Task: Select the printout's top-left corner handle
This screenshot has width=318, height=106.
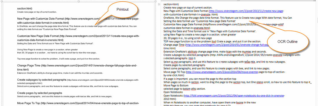Action: (x=2, y=1)
